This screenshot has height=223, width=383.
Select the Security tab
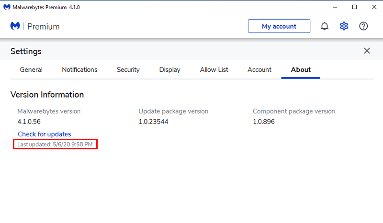tap(128, 70)
